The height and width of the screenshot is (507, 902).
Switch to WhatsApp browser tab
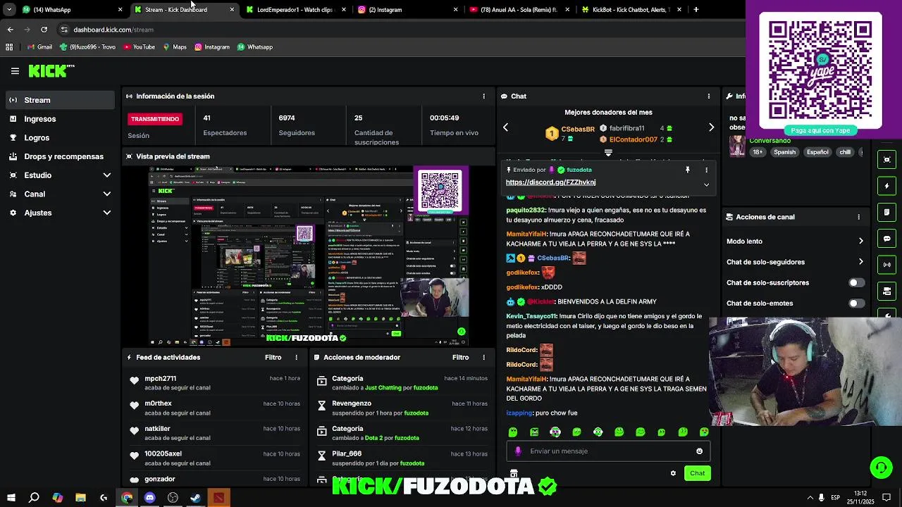tap(70, 10)
